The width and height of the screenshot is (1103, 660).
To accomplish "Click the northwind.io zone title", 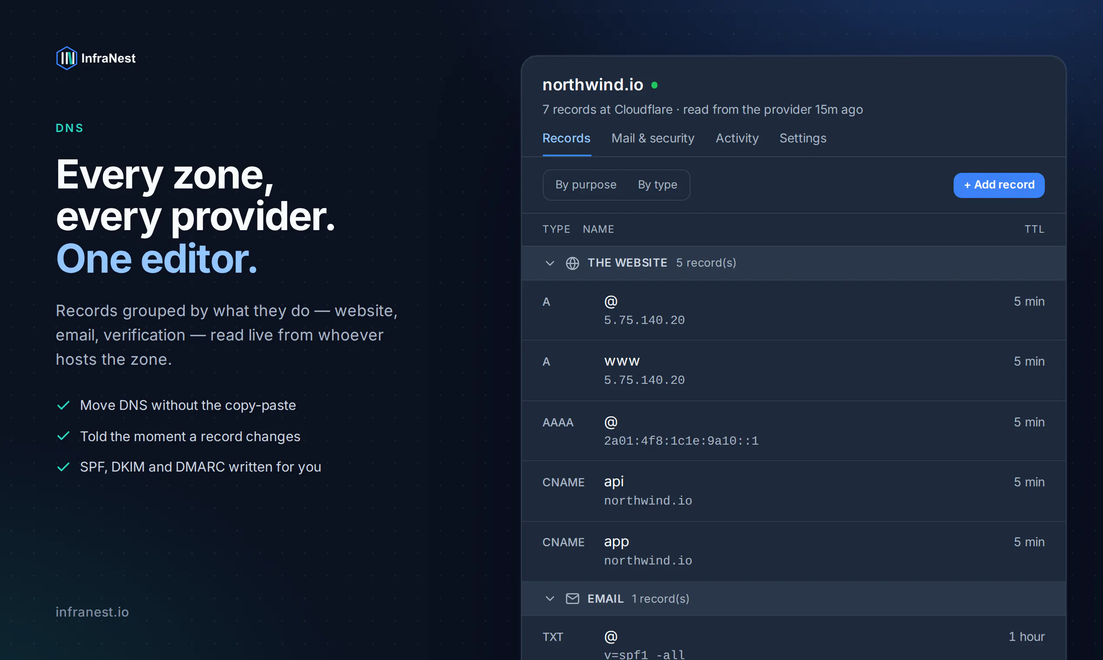I will [592, 85].
